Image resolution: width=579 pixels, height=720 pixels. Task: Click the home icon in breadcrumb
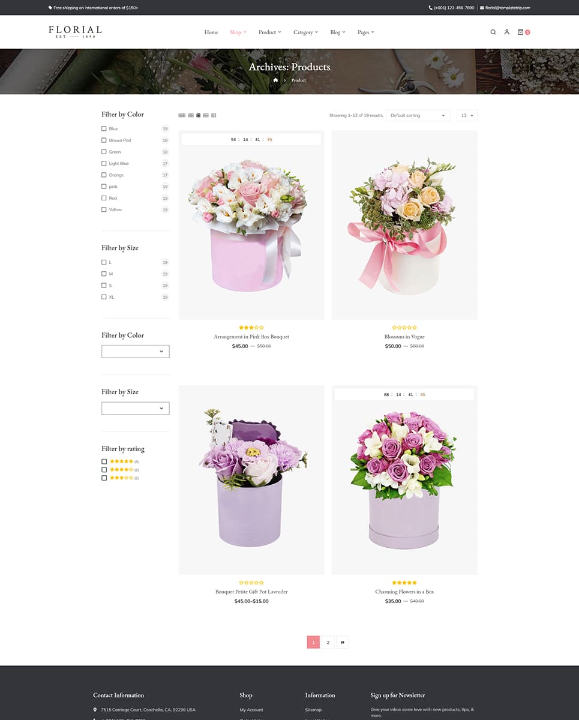275,80
